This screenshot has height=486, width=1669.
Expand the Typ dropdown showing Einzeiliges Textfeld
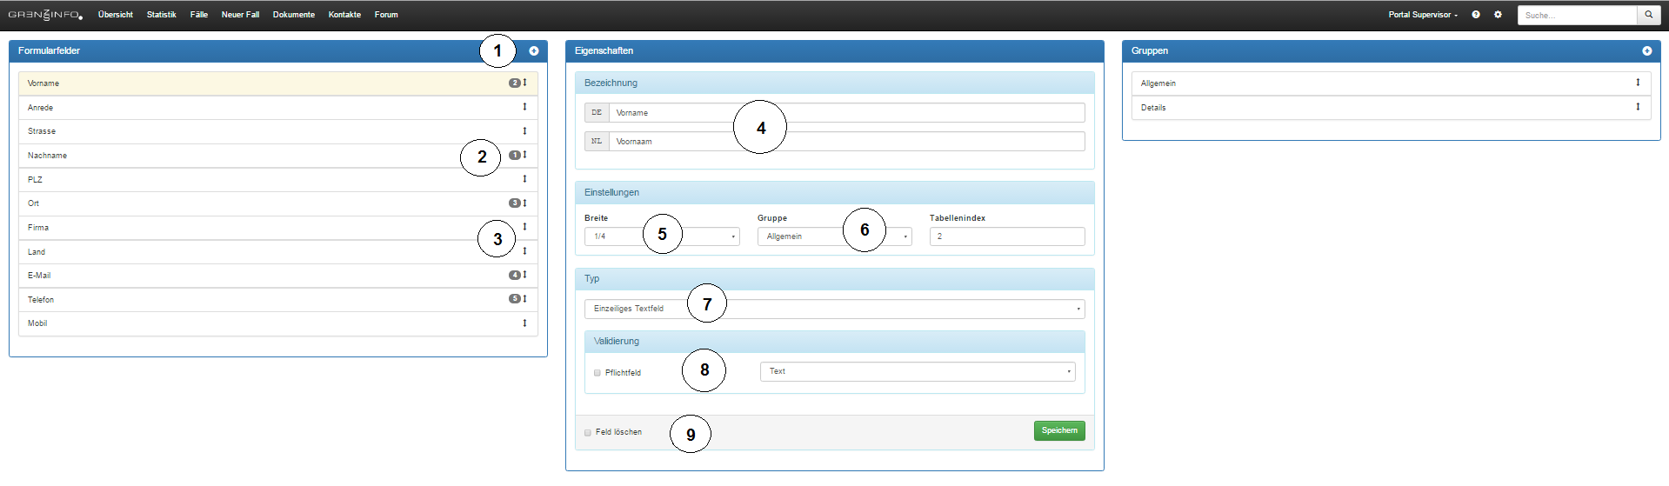(x=833, y=309)
